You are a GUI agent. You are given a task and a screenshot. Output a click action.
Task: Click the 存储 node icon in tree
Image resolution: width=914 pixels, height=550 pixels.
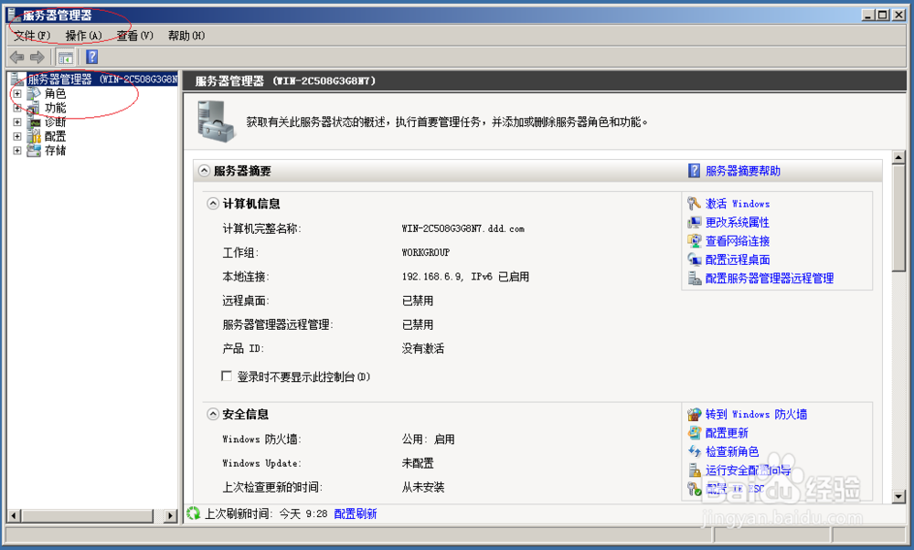click(x=35, y=151)
